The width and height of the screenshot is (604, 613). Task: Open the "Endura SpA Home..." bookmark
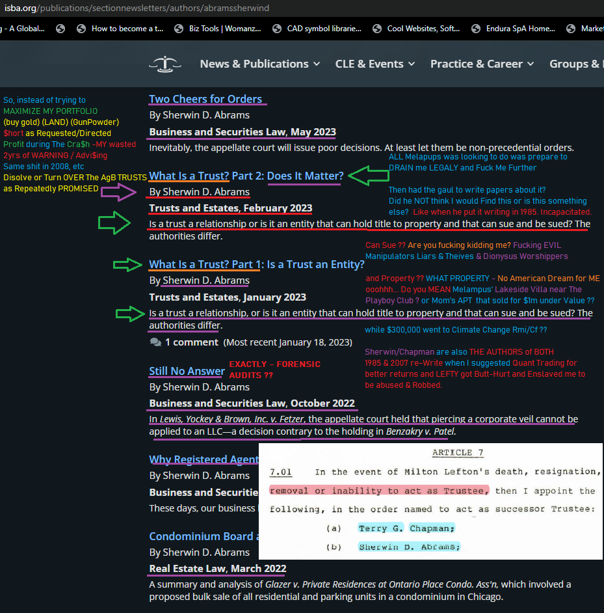[x=514, y=29]
